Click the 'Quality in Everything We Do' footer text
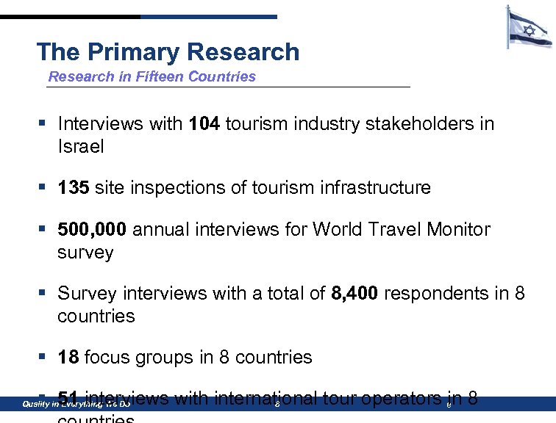The width and height of the screenshot is (556, 423). click(x=76, y=404)
